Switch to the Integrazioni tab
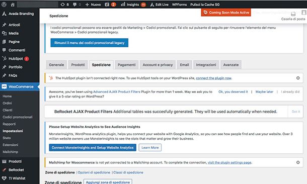The width and height of the screenshot is (307, 184). 206,65
